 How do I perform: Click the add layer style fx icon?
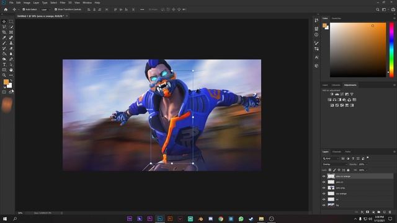[x=362, y=212]
